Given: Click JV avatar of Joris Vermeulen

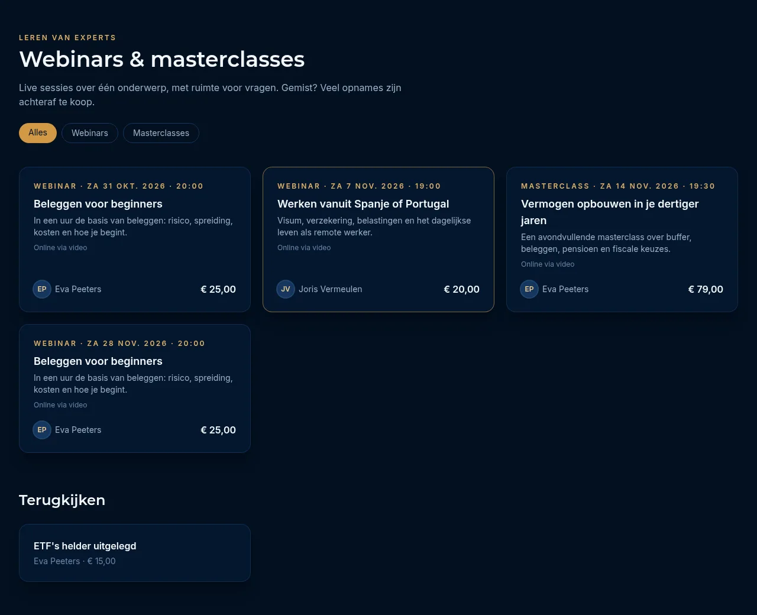Looking at the screenshot, I should (286, 289).
